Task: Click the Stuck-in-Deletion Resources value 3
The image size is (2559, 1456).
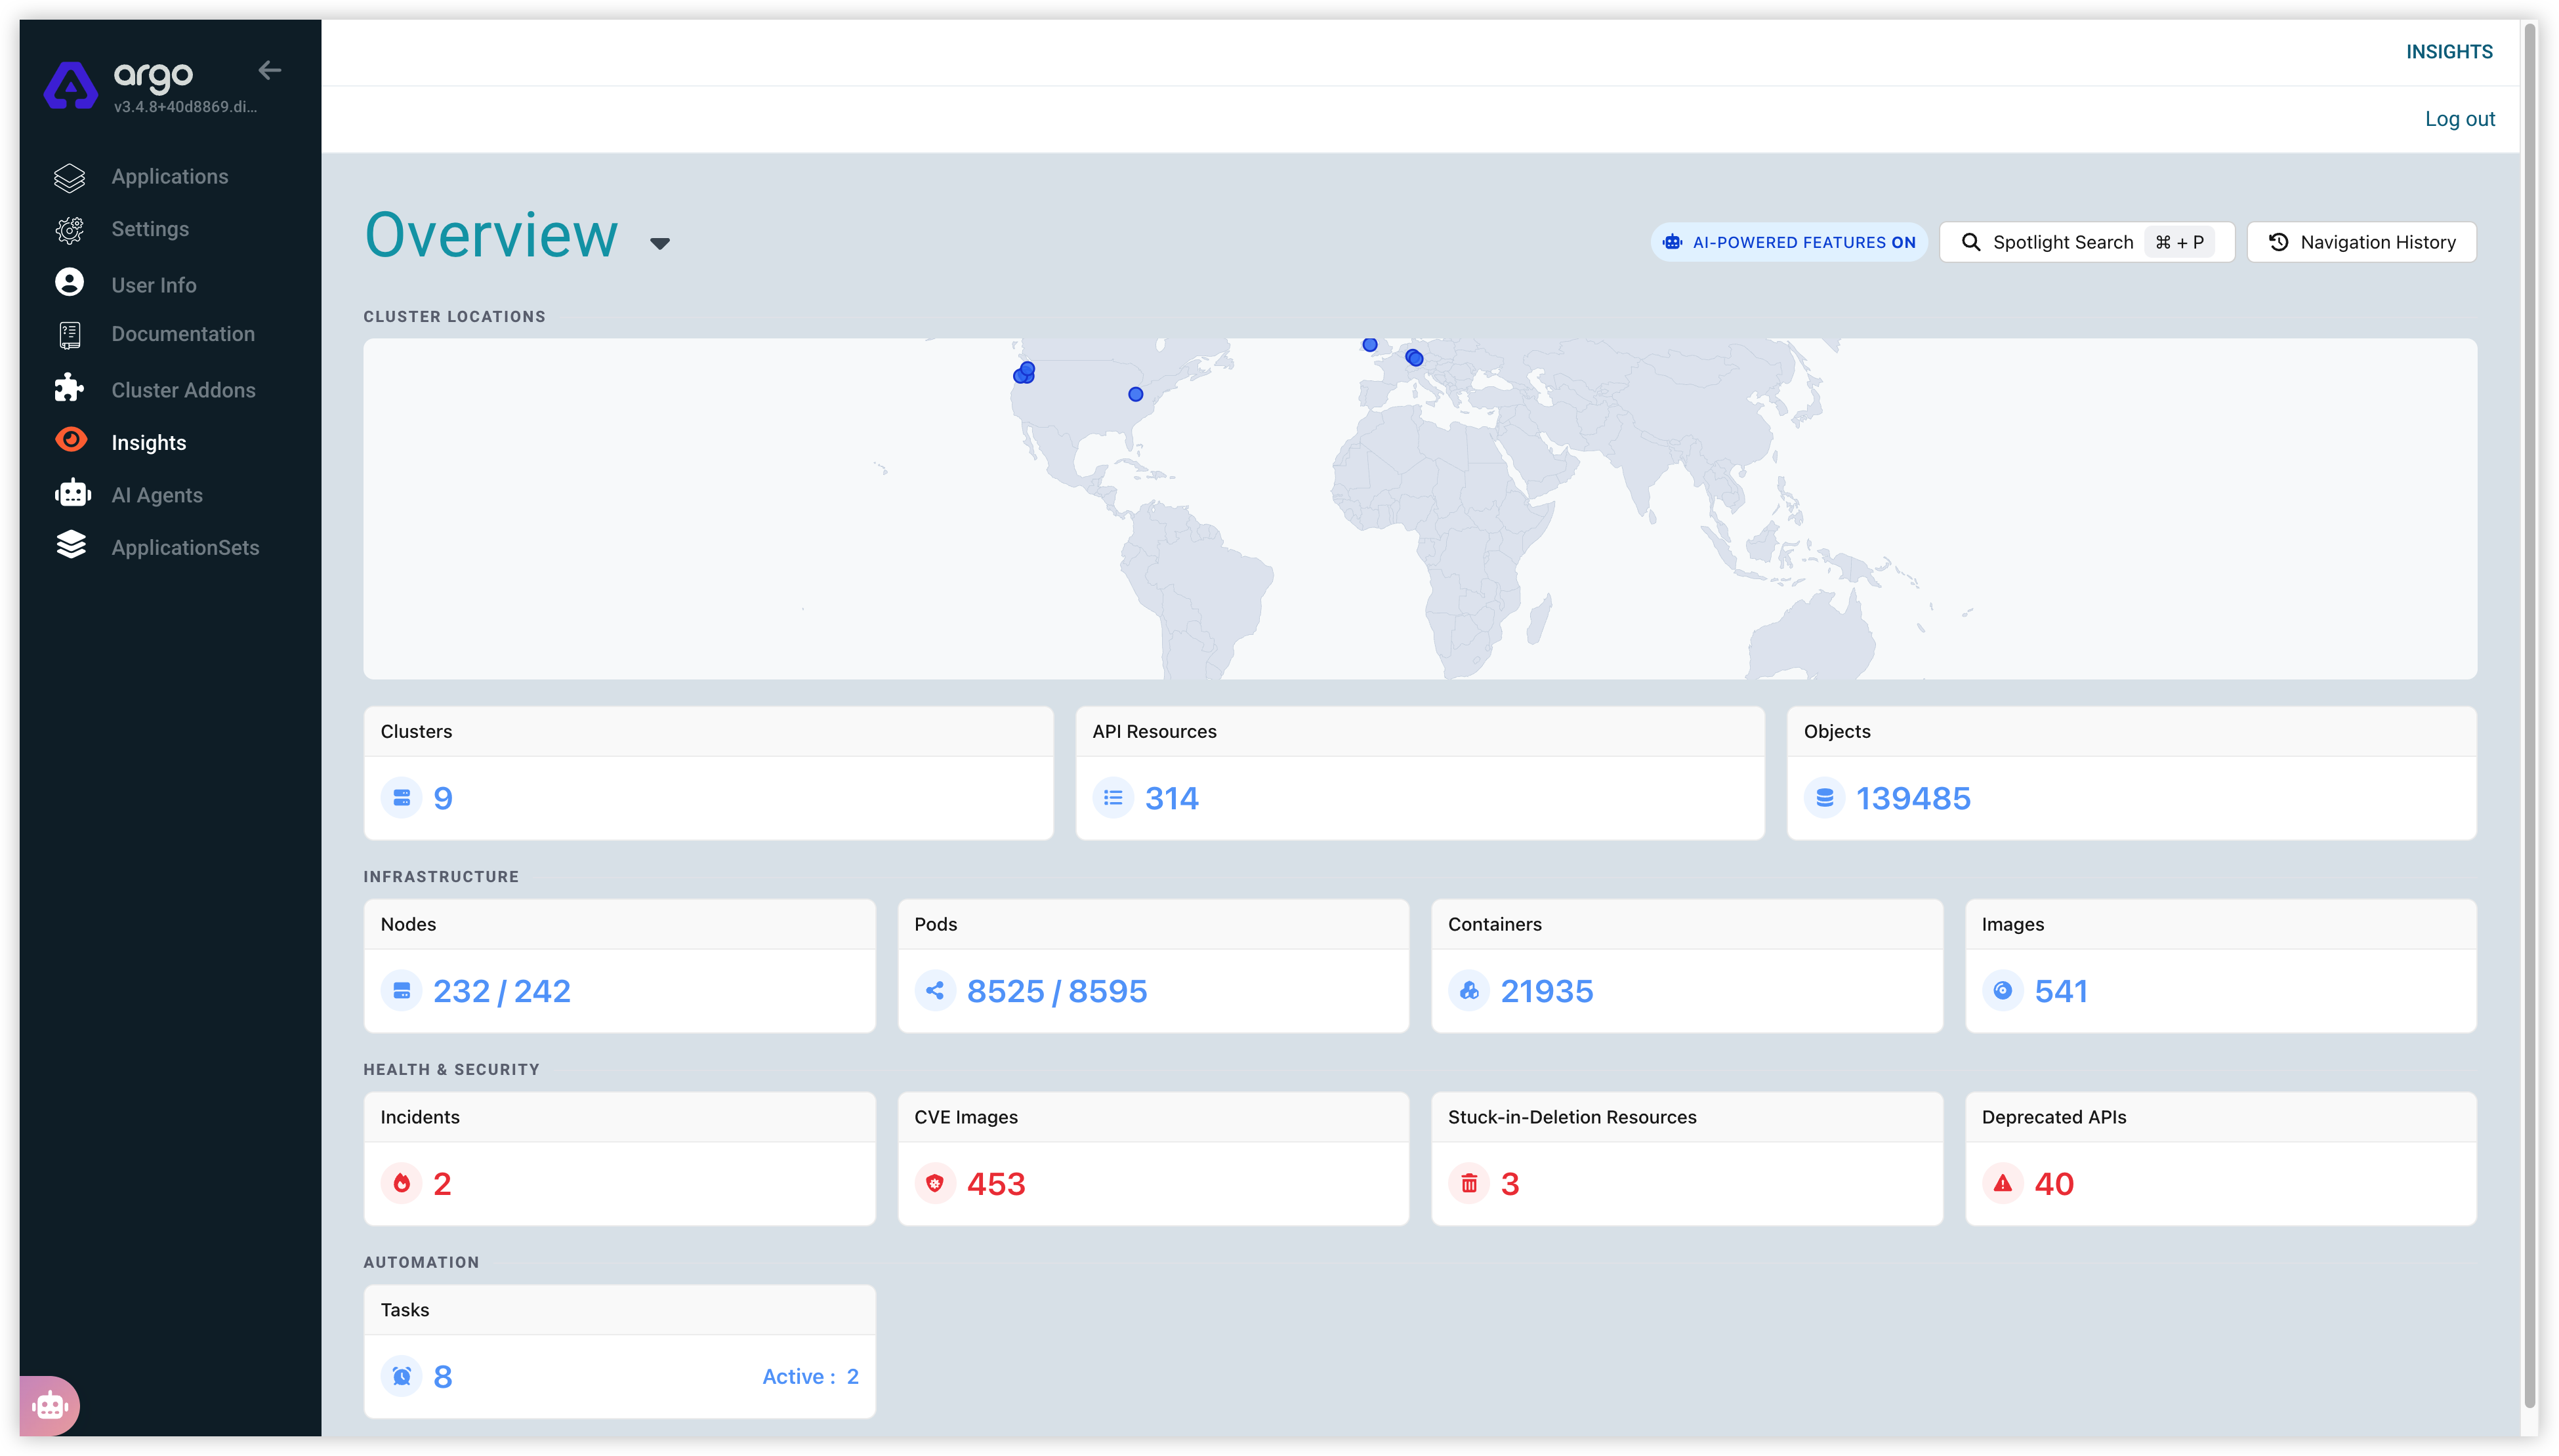Action: [x=1510, y=1184]
